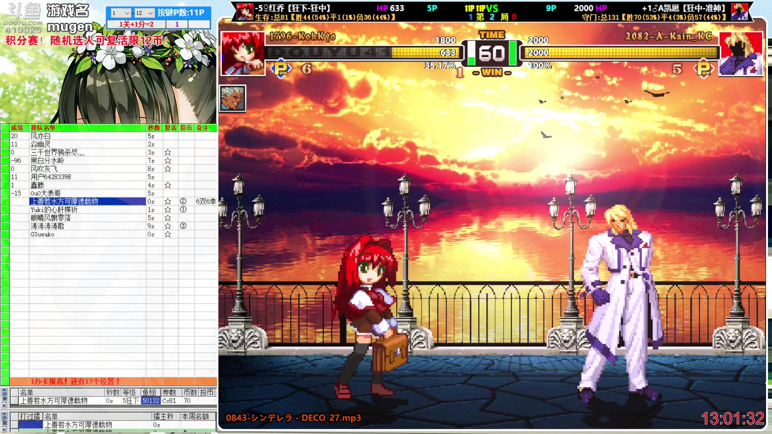Screen dimensions: 772x434
Task: Click revive star for 'GSuwako'
Action: tap(168, 234)
